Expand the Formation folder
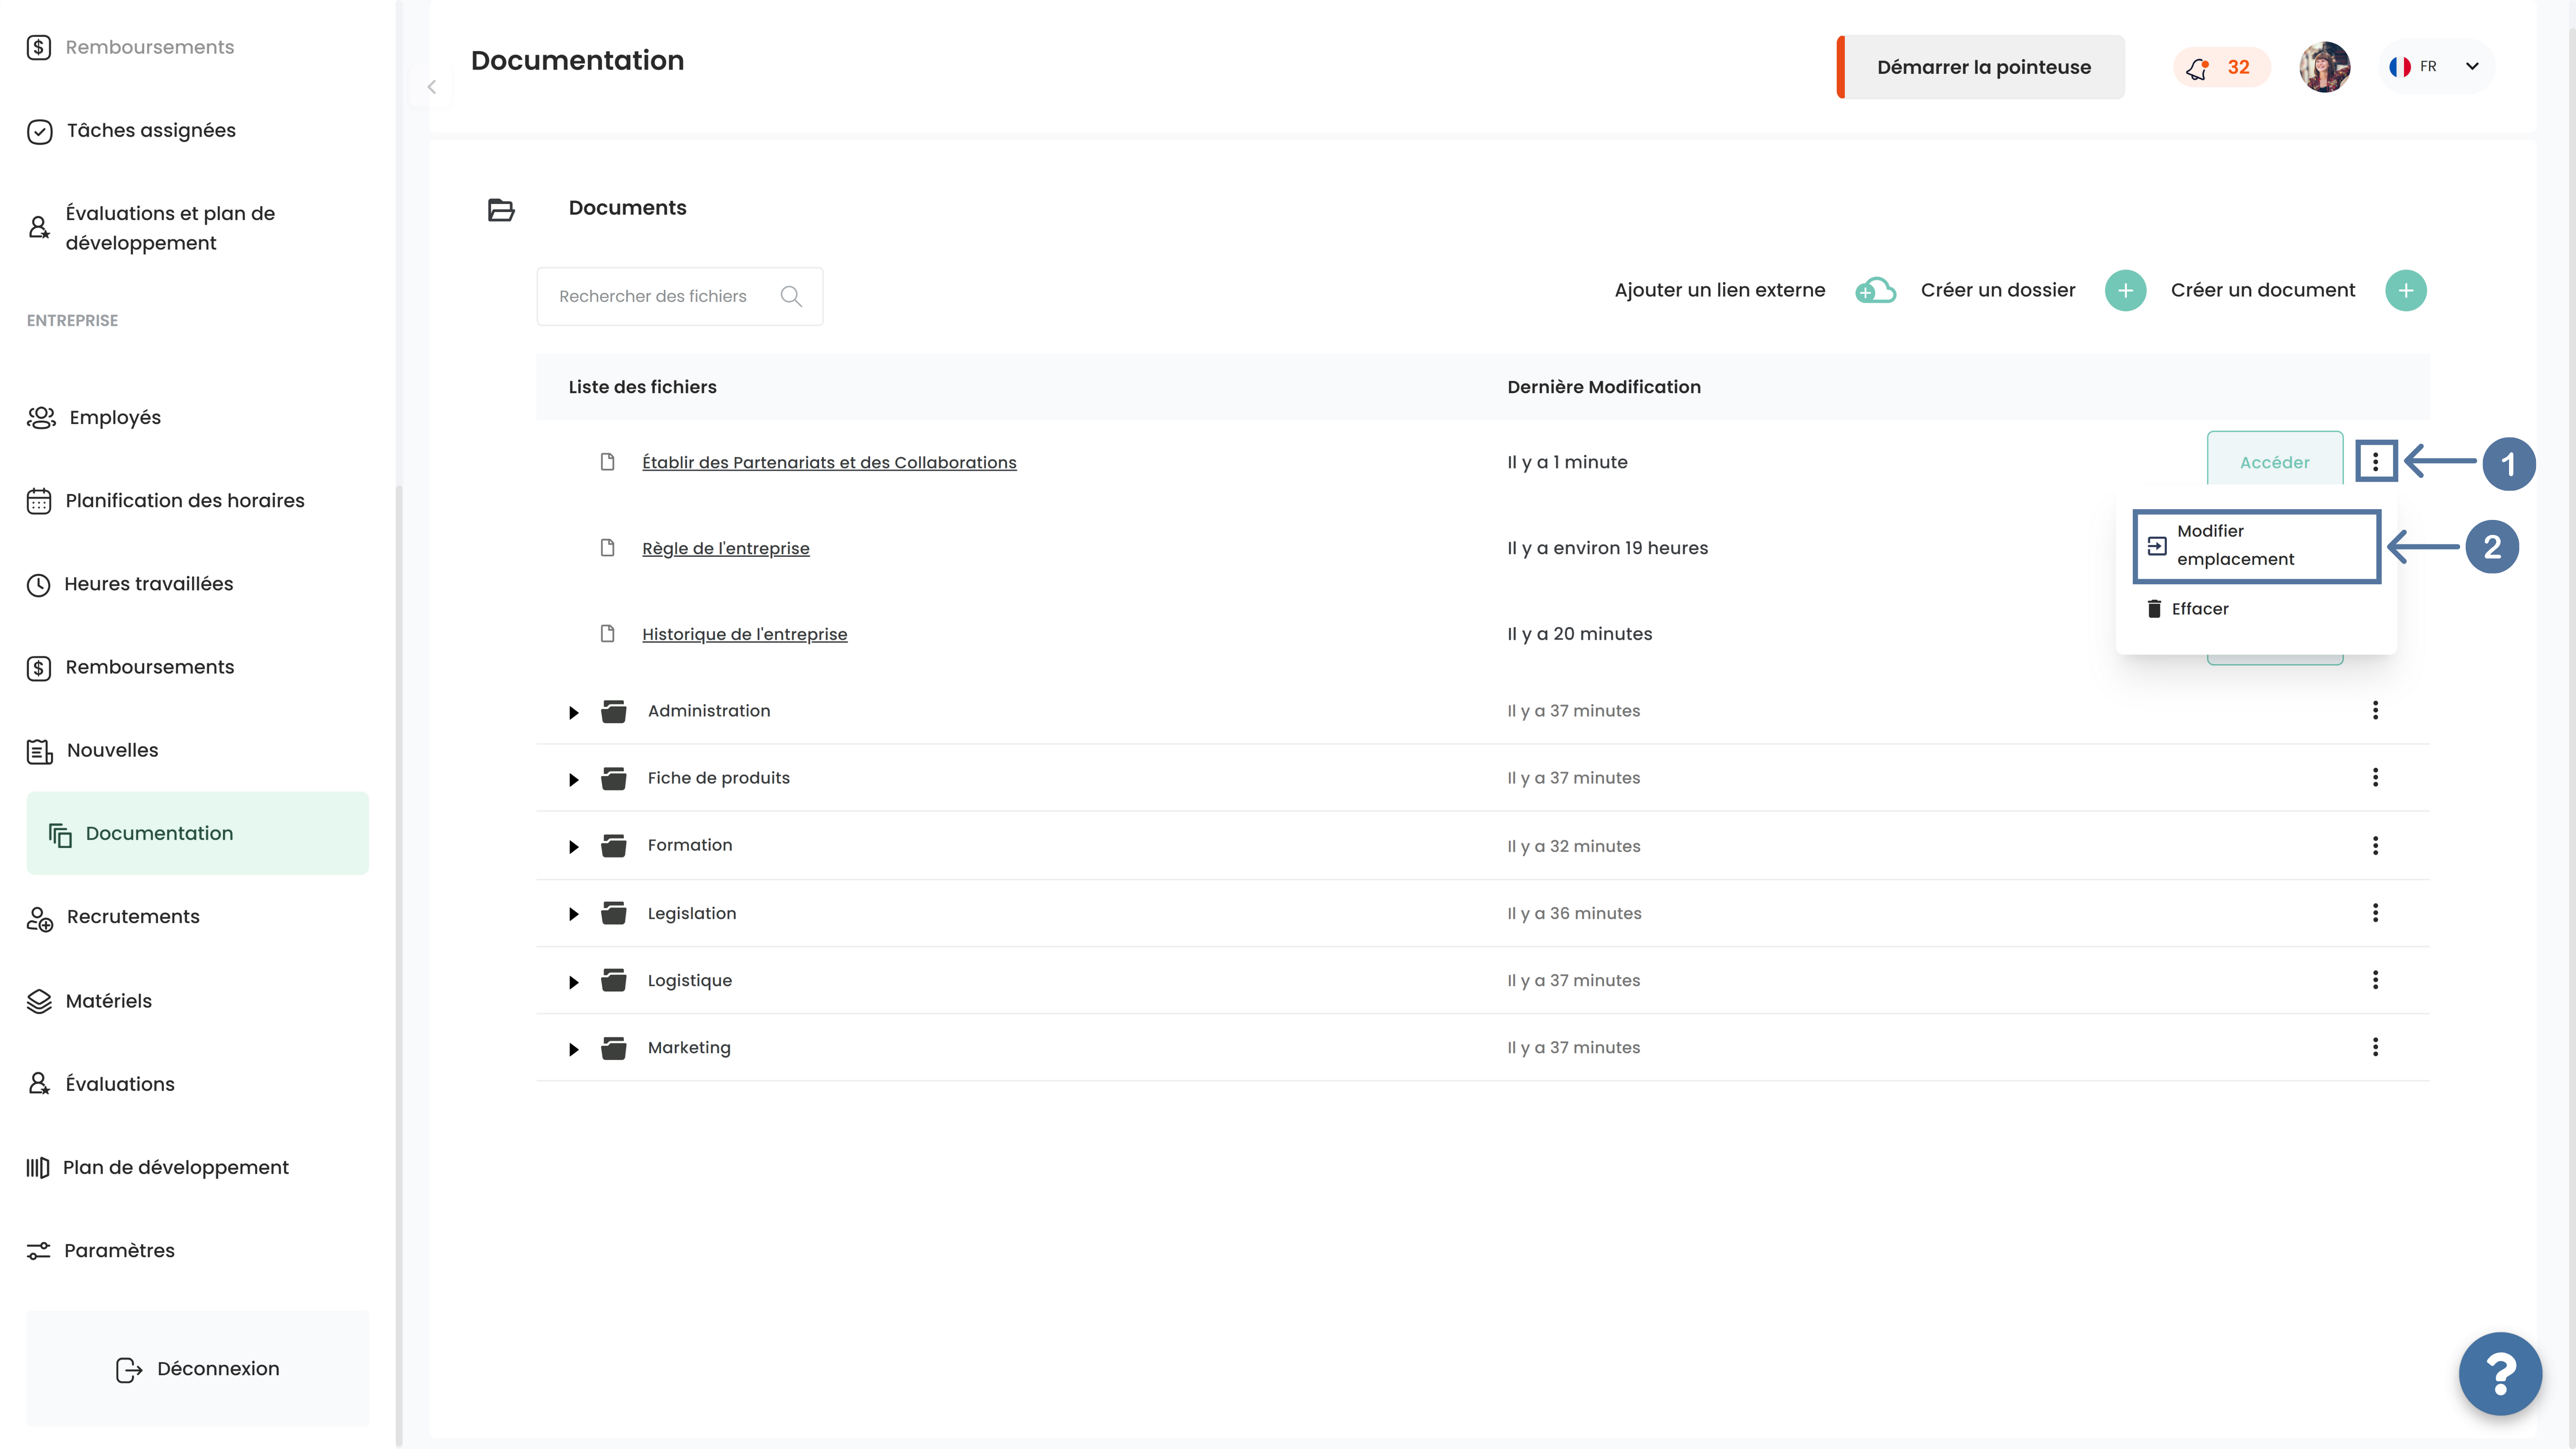Image resolution: width=2576 pixels, height=1449 pixels. click(x=573, y=847)
